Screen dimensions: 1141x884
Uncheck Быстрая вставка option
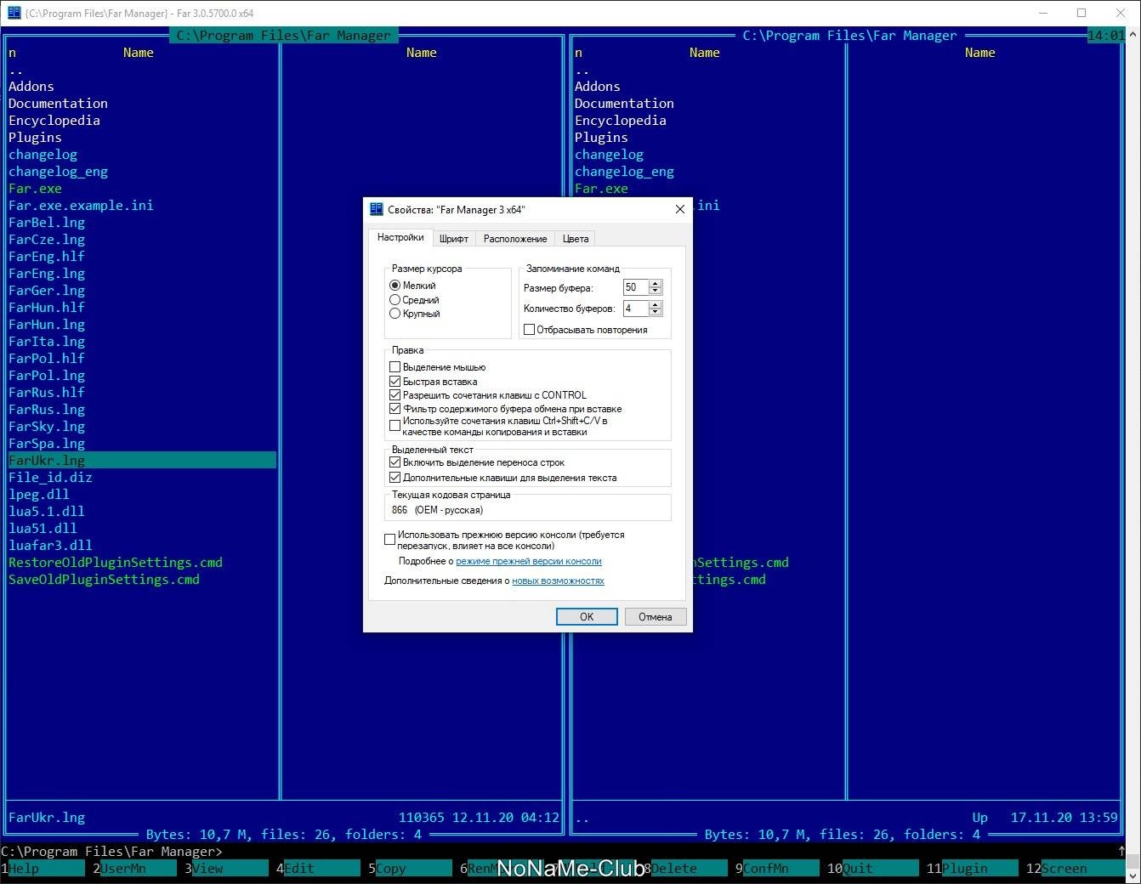[x=395, y=382]
